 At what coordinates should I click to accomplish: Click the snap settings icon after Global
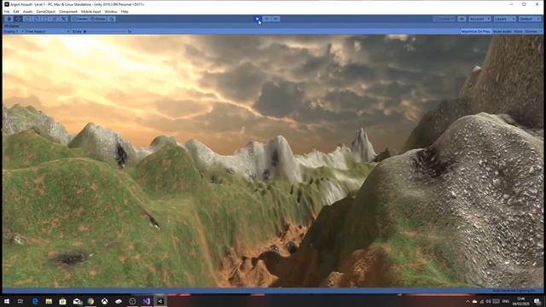[x=112, y=19]
